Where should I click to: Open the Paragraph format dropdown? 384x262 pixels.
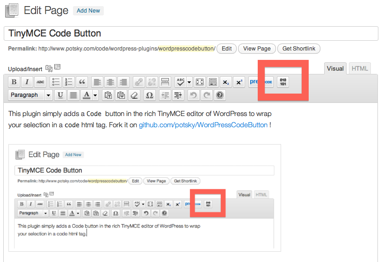pyautogui.click(x=30, y=95)
